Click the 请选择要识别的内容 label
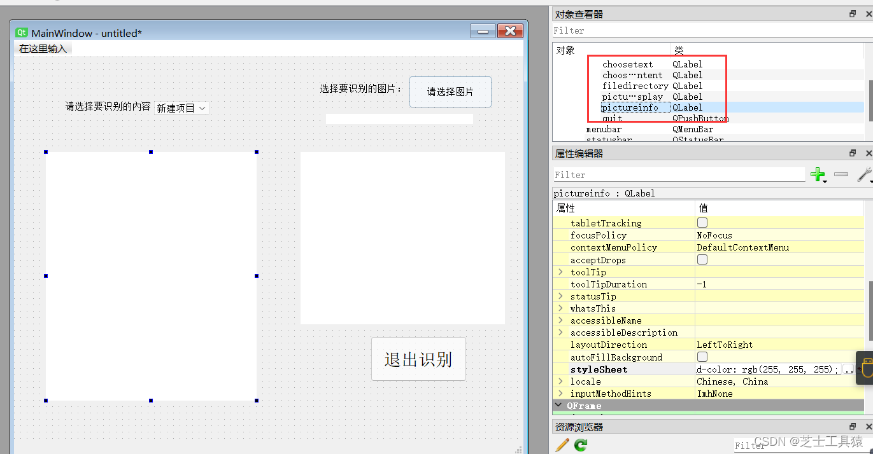 point(108,106)
